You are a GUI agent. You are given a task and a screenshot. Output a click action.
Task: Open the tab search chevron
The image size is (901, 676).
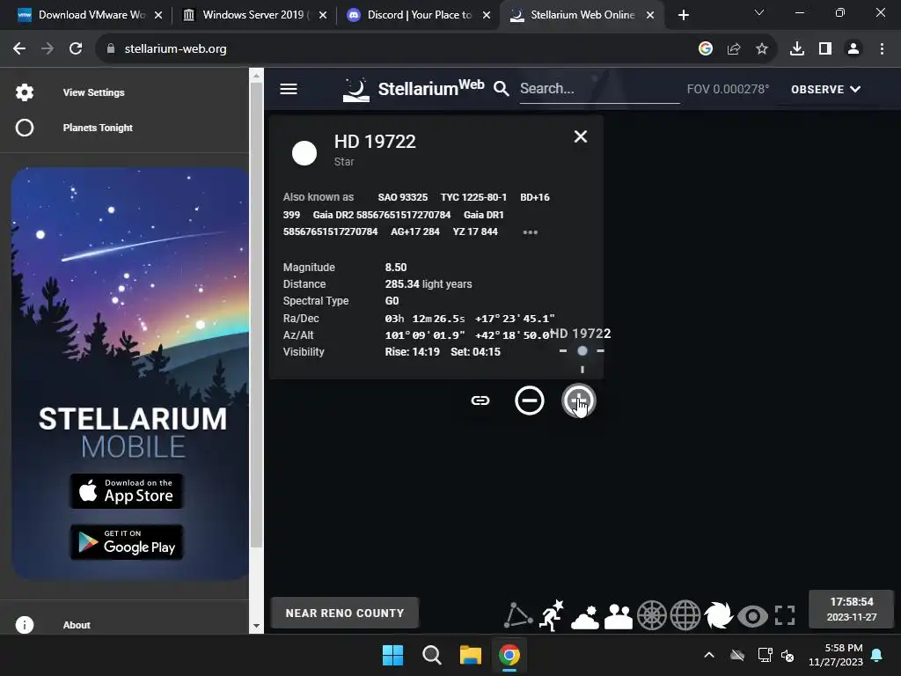759,12
